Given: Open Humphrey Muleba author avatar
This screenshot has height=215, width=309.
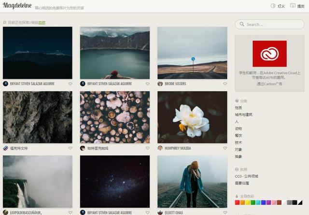Looking at the screenshot, I should pos(160,148).
